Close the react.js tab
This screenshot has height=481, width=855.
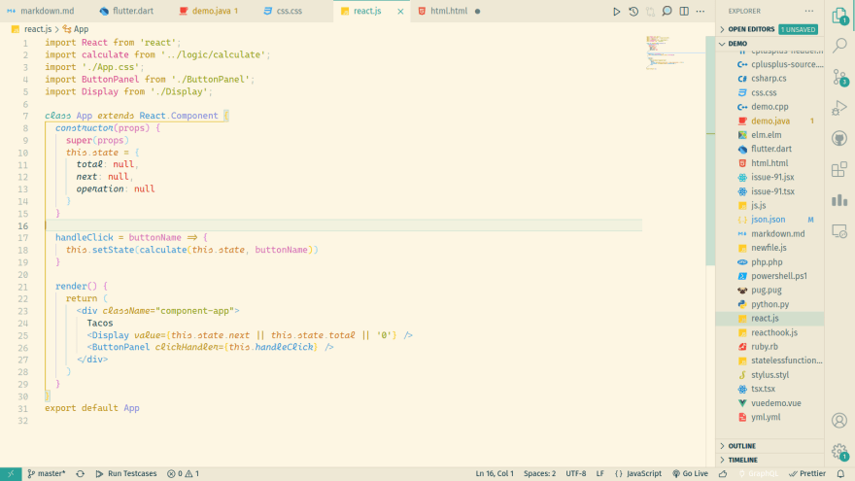click(400, 12)
